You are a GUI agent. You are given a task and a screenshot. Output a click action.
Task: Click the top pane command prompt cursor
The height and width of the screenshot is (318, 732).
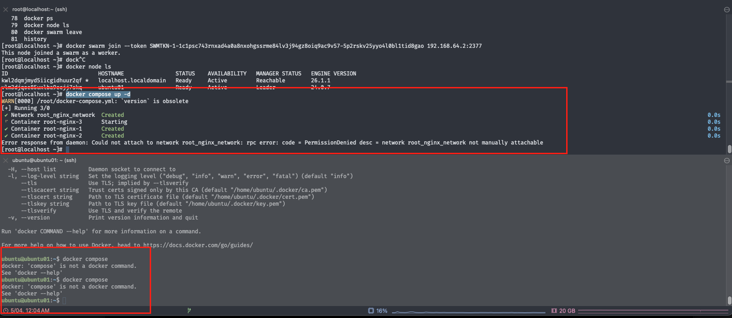67,150
